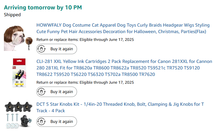Image resolution: width=221 pixels, height=132 pixels.
Task: Click the reorder icon beside the dog costume item
Action: (41, 49)
